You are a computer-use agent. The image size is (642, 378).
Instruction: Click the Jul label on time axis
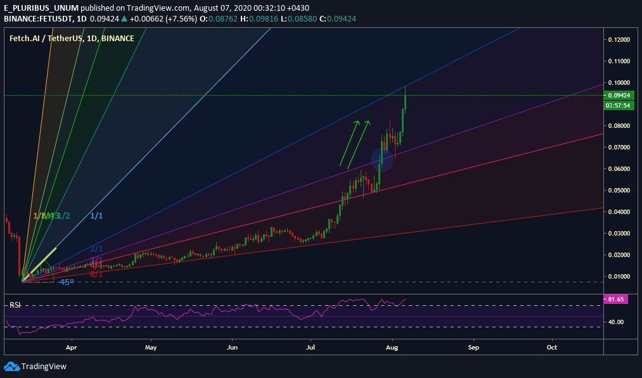(x=311, y=348)
